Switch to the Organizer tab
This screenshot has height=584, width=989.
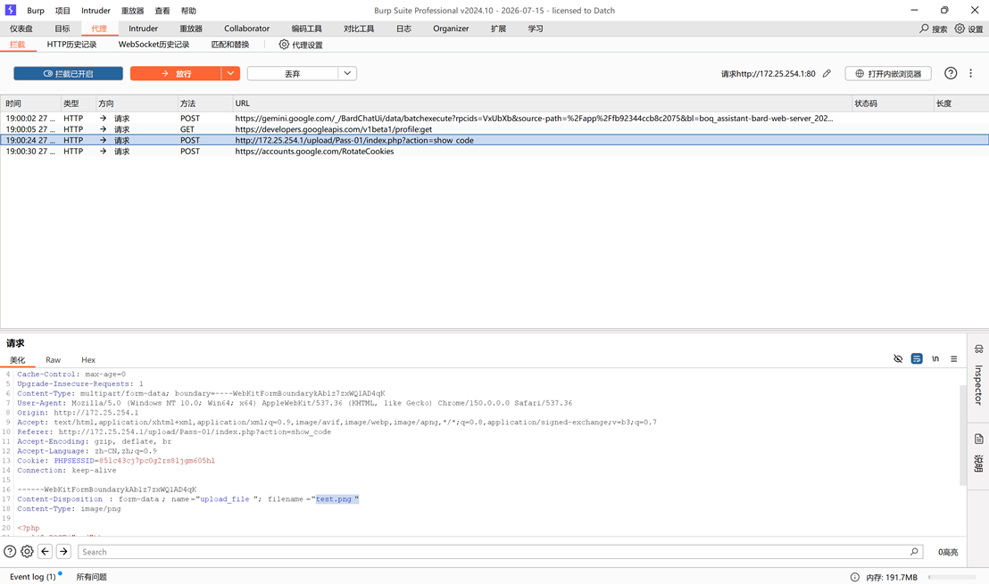point(451,29)
